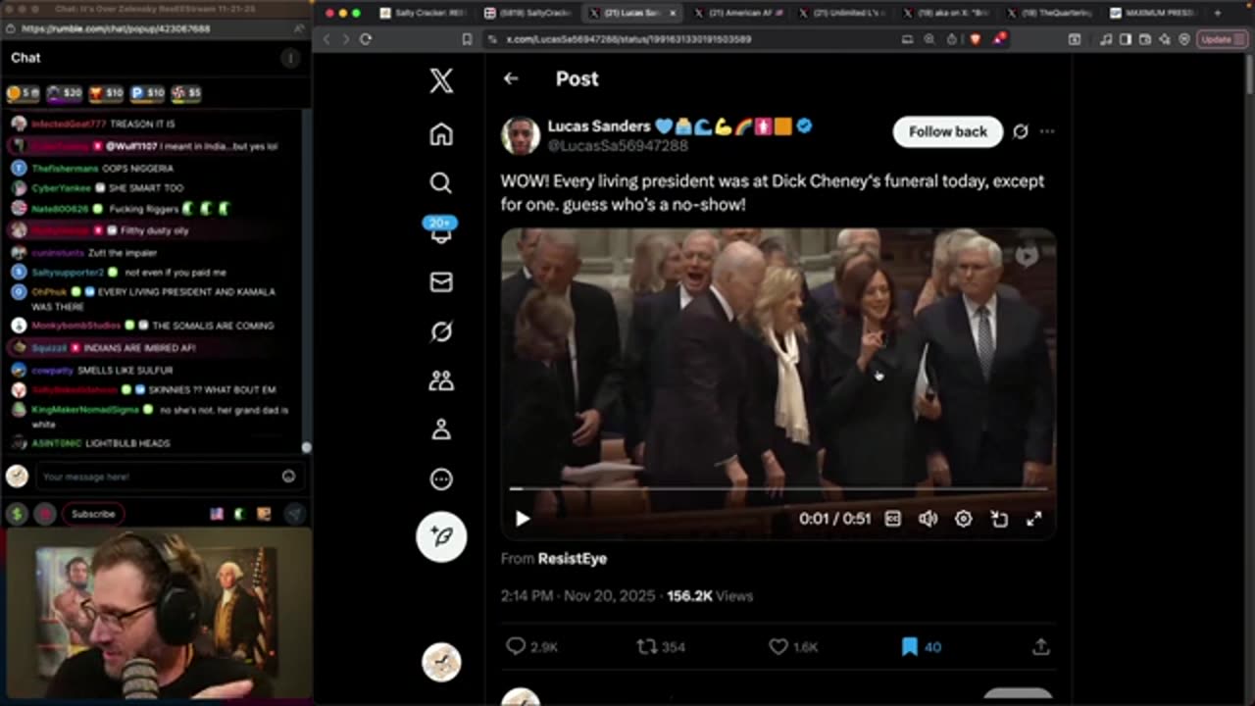Open new browser tab plus
The image size is (1255, 706).
point(1218,13)
